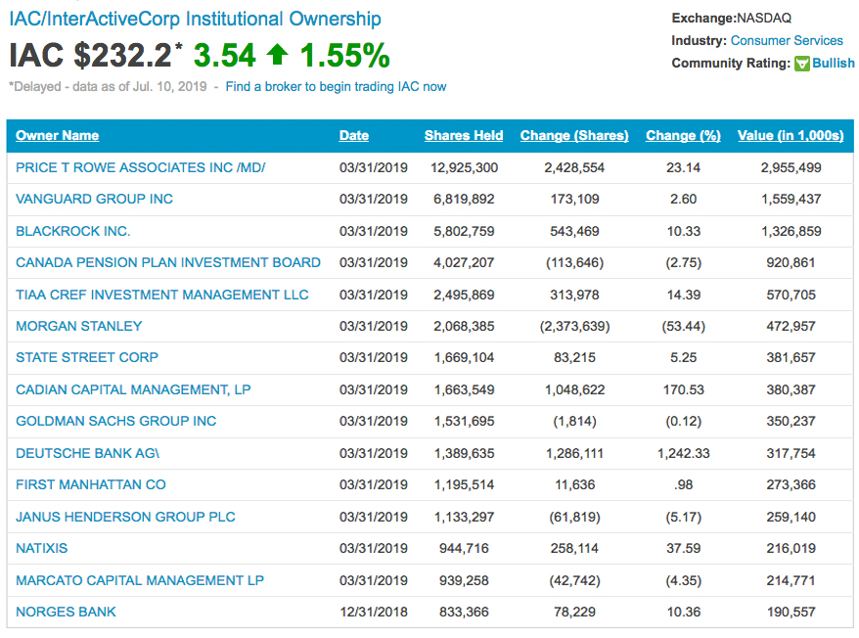Image resolution: width=859 pixels, height=638 pixels.
Task: Select Price T Rowe value 2,955,499
Action: (791, 167)
